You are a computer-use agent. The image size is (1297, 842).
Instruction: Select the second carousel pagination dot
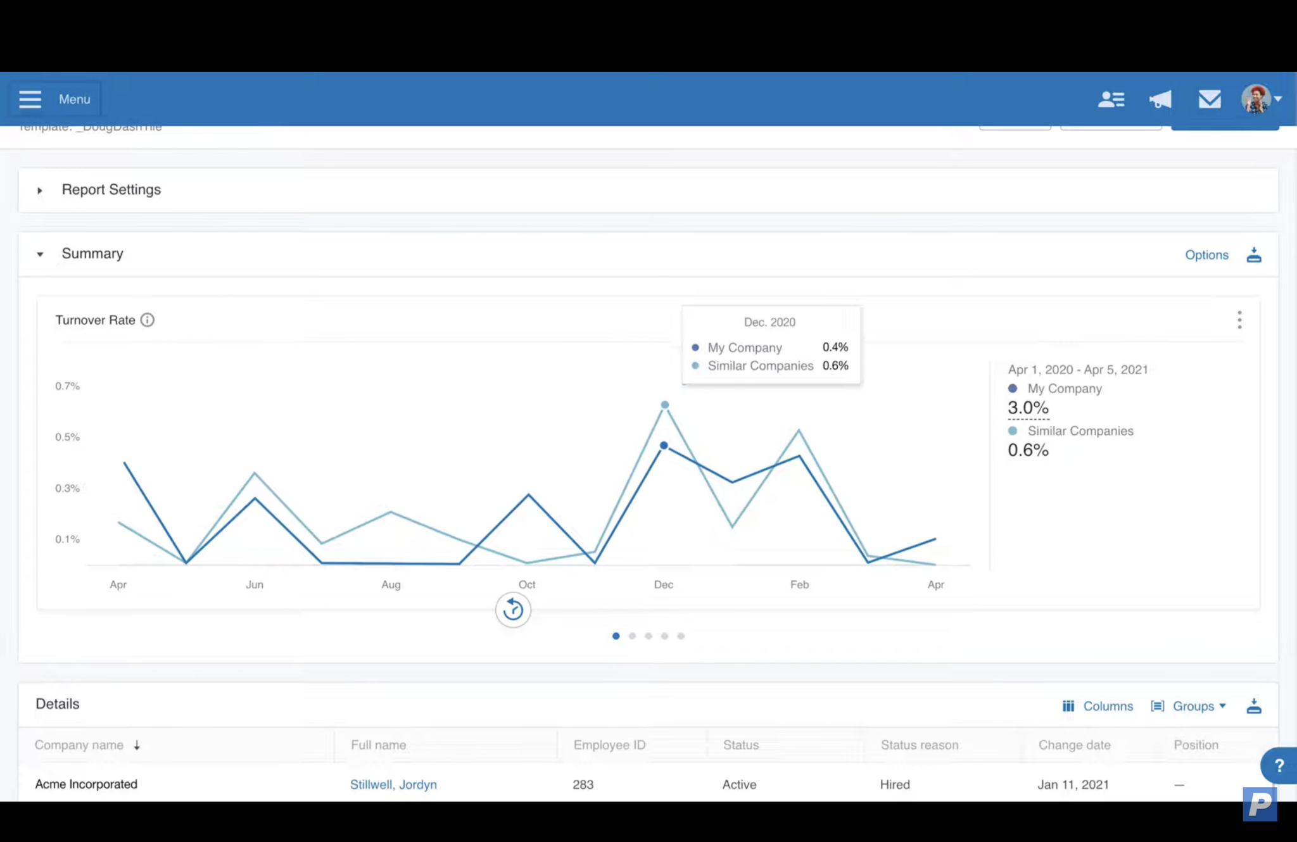coord(632,636)
